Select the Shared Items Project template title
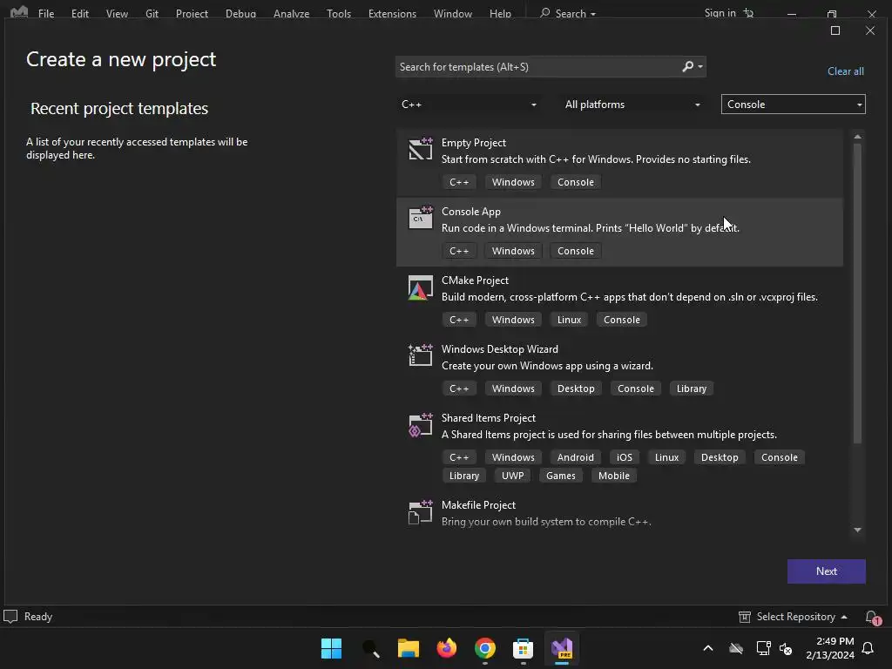The width and height of the screenshot is (892, 669). (488, 418)
